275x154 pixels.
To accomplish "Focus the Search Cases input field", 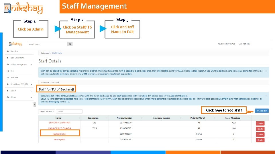I will (47, 44).
